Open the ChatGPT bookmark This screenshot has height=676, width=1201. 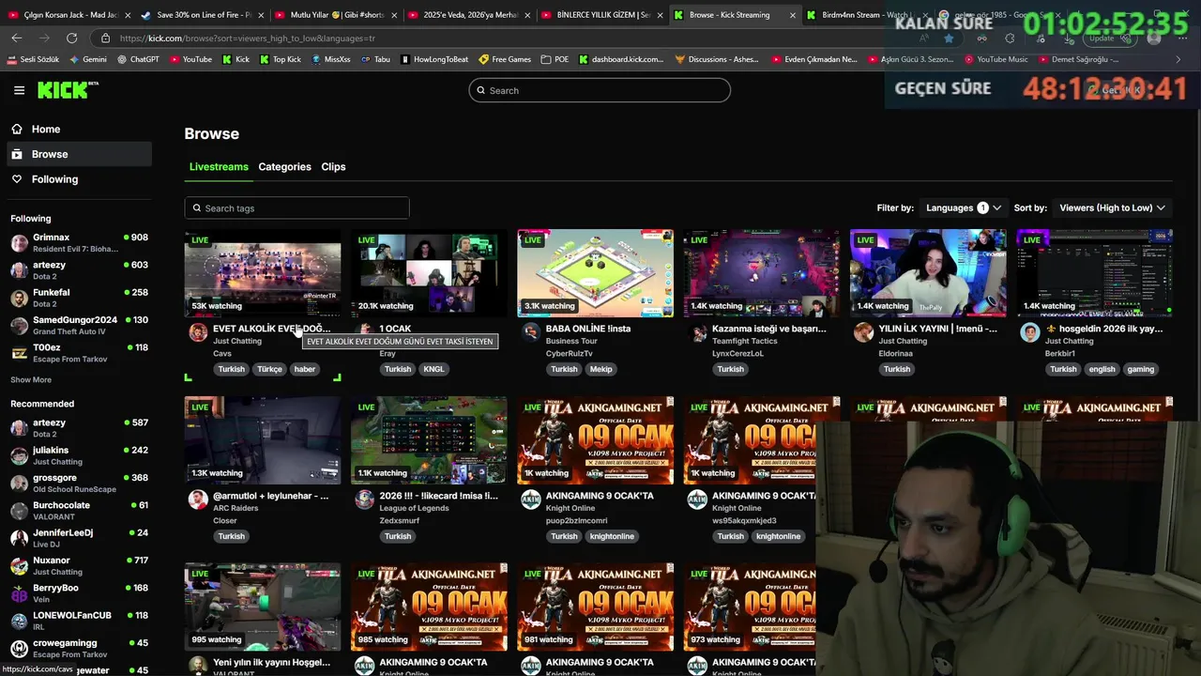pos(139,59)
